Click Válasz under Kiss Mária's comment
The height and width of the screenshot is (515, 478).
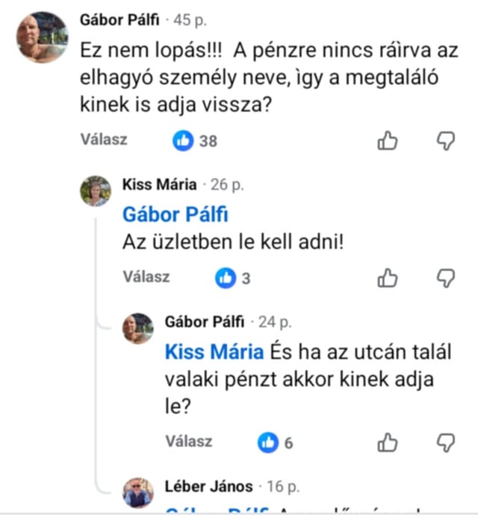tap(146, 277)
